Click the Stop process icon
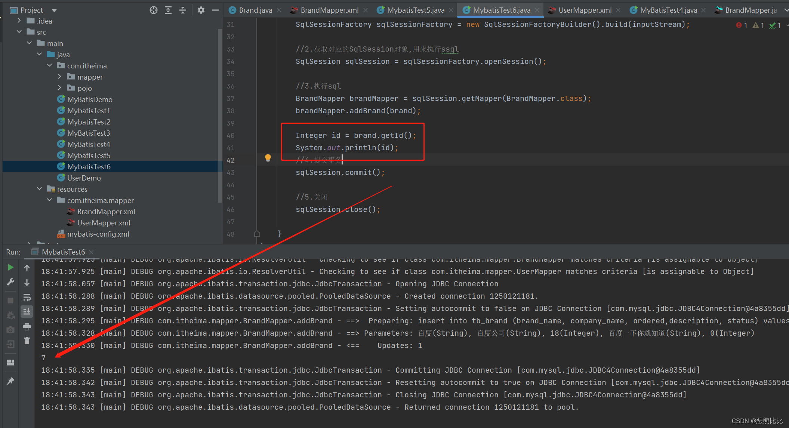 coord(11,301)
